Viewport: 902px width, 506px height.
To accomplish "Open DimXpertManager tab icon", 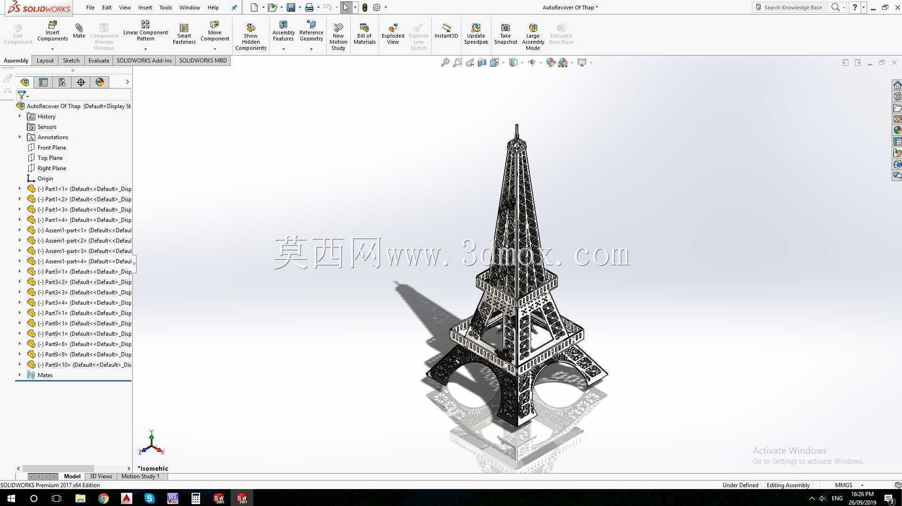I will [x=81, y=82].
